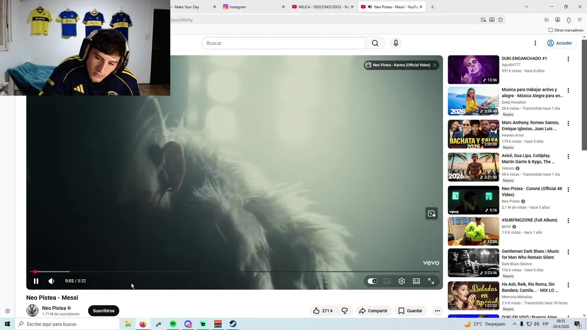This screenshot has height=330, width=587.
Task: Open the Firefox library icon
Action: point(547,20)
